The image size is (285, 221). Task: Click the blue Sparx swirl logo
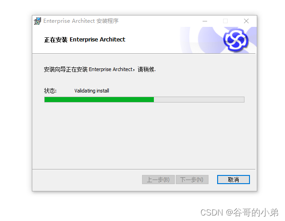236,40
